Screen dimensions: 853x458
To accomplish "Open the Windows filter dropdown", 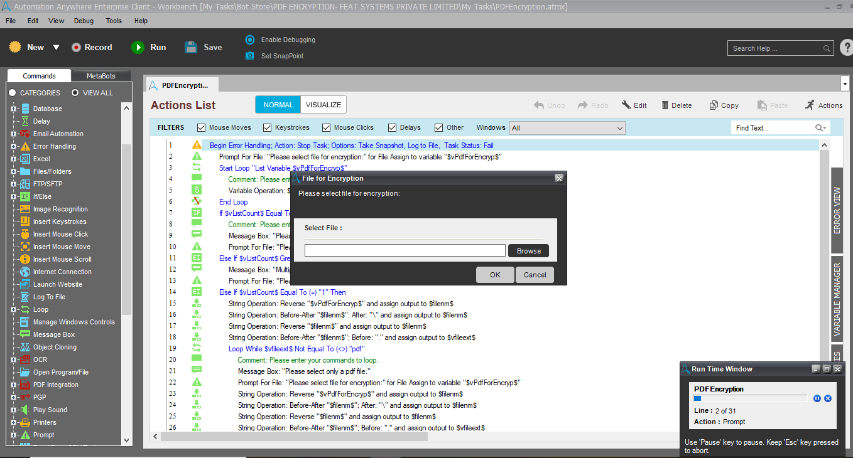I will coord(567,128).
